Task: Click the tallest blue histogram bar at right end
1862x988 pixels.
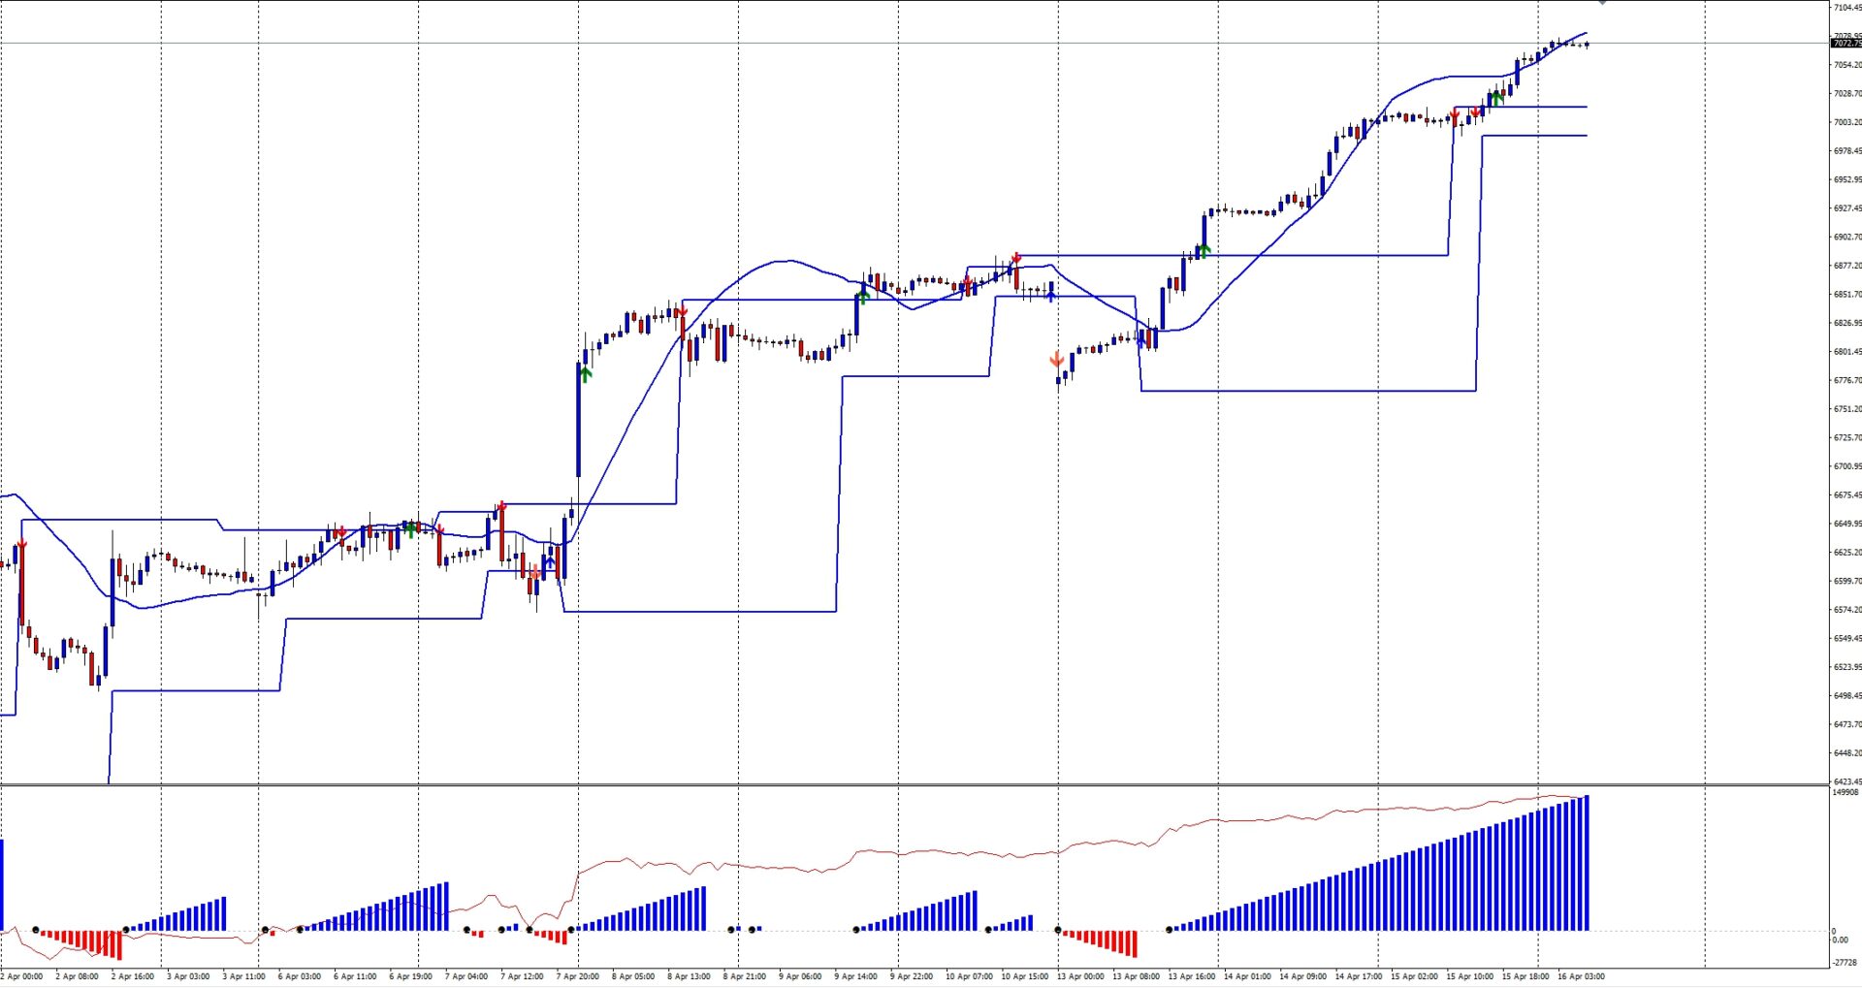Action: tap(1586, 863)
